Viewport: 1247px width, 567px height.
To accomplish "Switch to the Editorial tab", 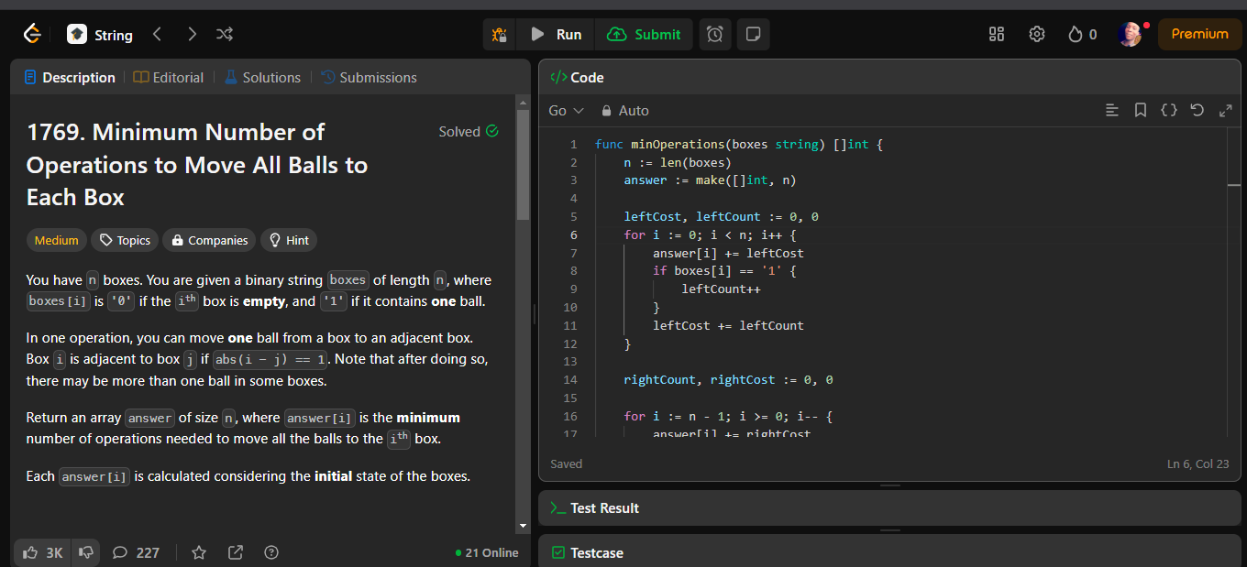I will pyautogui.click(x=169, y=78).
